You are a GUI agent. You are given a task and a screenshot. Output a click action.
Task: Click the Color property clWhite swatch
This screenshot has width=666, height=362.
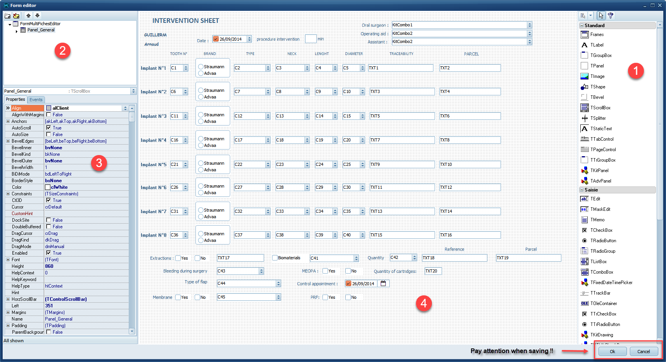pyautogui.click(x=48, y=187)
